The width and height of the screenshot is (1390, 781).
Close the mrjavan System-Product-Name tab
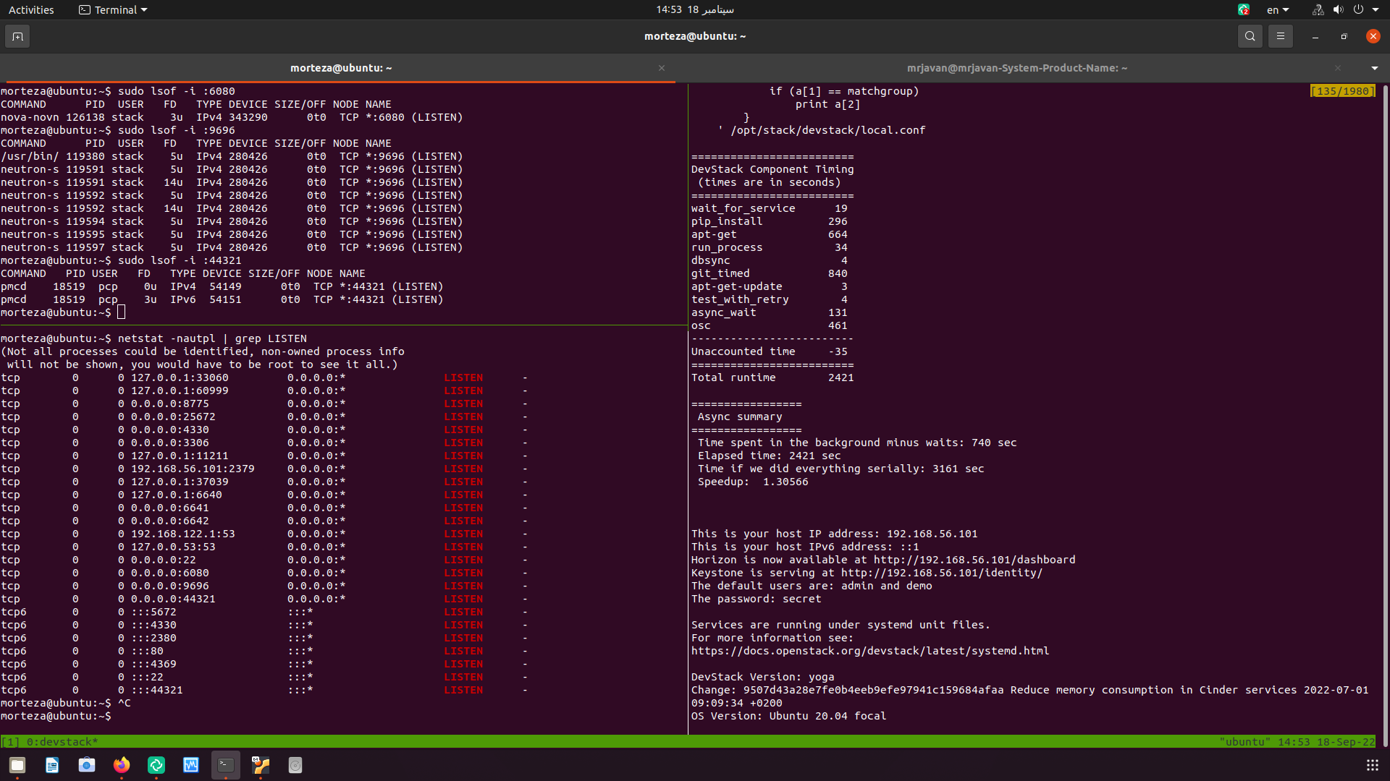pos(1338,68)
